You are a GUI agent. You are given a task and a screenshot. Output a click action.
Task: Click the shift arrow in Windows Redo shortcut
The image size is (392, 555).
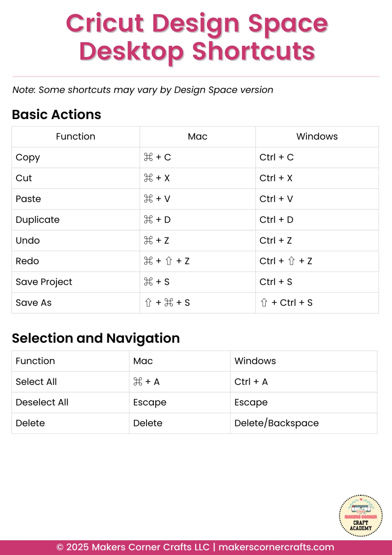tap(291, 261)
